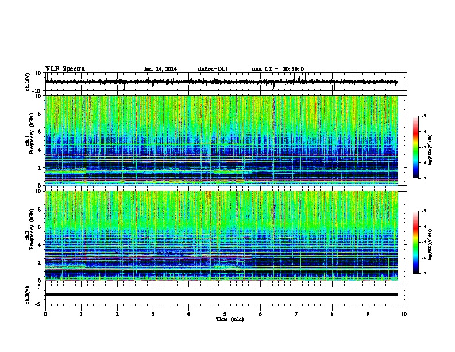Click time axis tick label "2"
Image resolution: width=455 pixels, height=352 pixels.
tap(117, 314)
